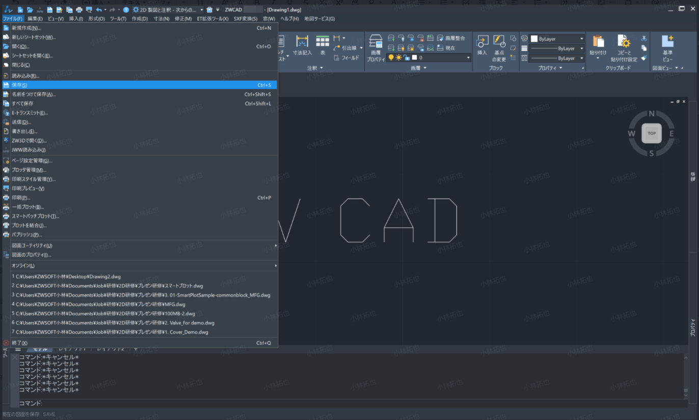Click W on the view cube compass
The width and height of the screenshot is (699, 420).
coord(631,133)
